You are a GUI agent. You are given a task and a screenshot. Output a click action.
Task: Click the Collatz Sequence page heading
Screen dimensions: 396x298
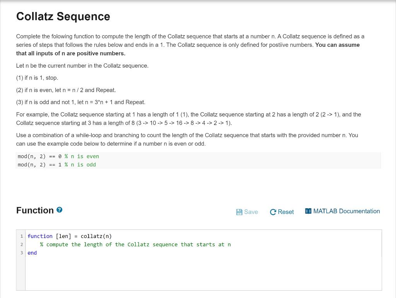point(63,17)
